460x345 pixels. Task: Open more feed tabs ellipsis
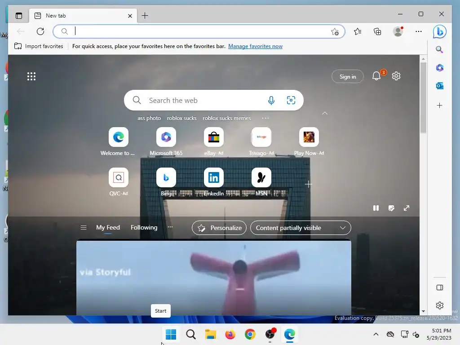(x=170, y=227)
